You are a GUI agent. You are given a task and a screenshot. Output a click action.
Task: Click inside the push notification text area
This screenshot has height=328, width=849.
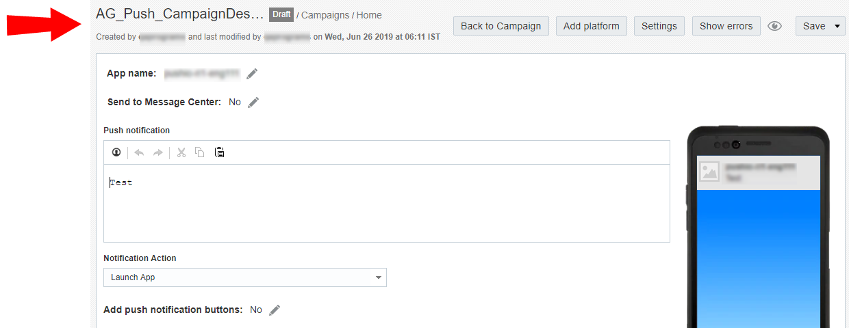(x=386, y=205)
